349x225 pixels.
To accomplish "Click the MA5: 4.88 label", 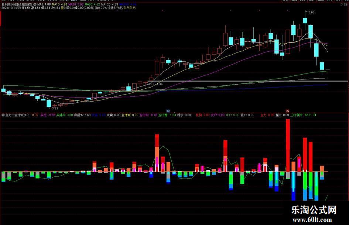I will pyautogui.click(x=44, y=4).
